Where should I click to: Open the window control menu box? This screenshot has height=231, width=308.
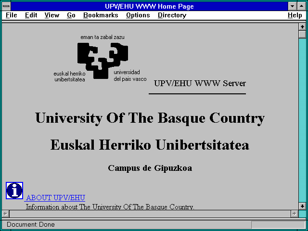[6, 6]
